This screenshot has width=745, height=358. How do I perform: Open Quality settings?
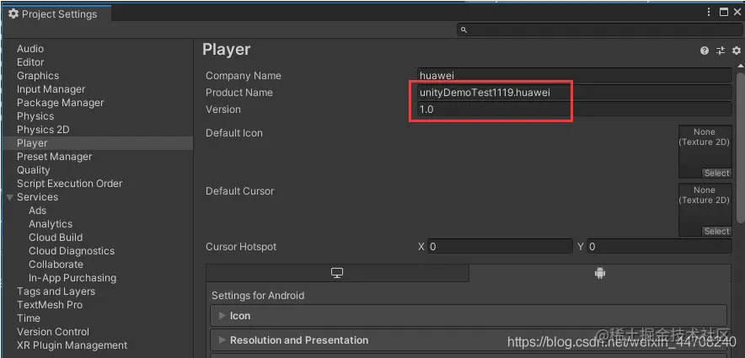coord(33,170)
